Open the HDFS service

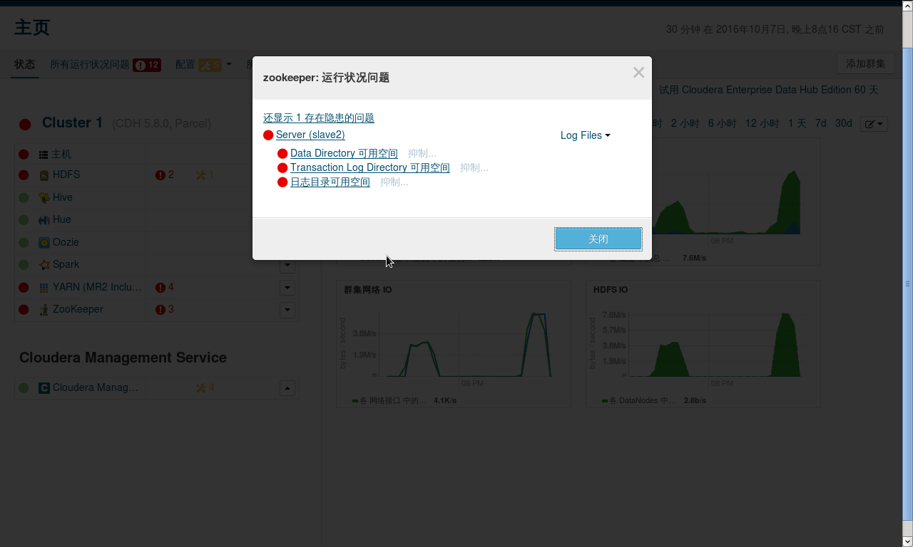tap(66, 174)
